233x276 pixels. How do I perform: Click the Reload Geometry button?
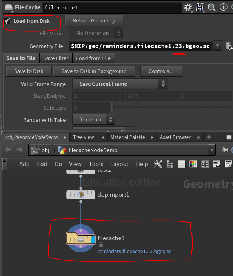tap(94, 20)
